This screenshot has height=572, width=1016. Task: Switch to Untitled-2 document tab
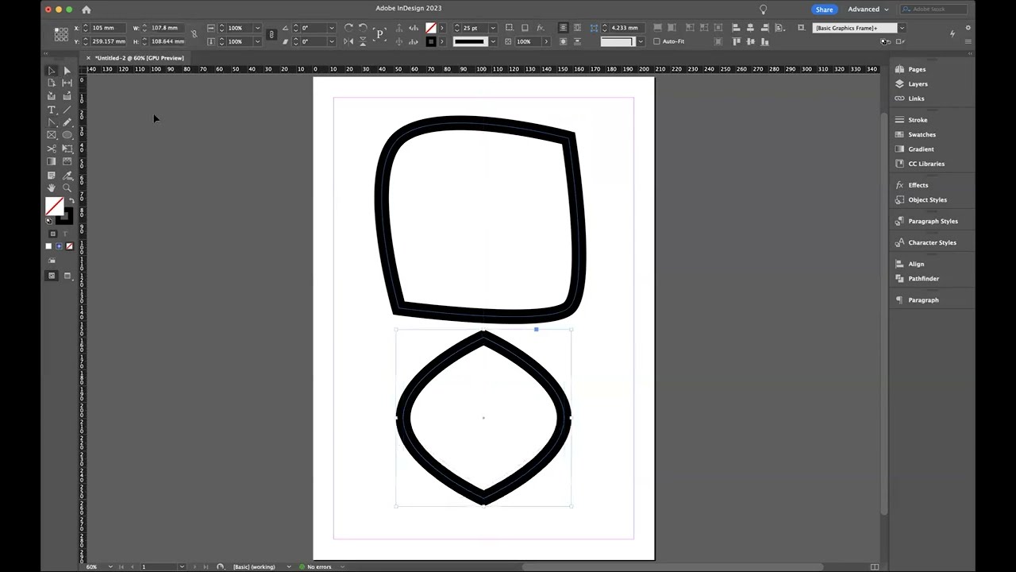click(140, 58)
